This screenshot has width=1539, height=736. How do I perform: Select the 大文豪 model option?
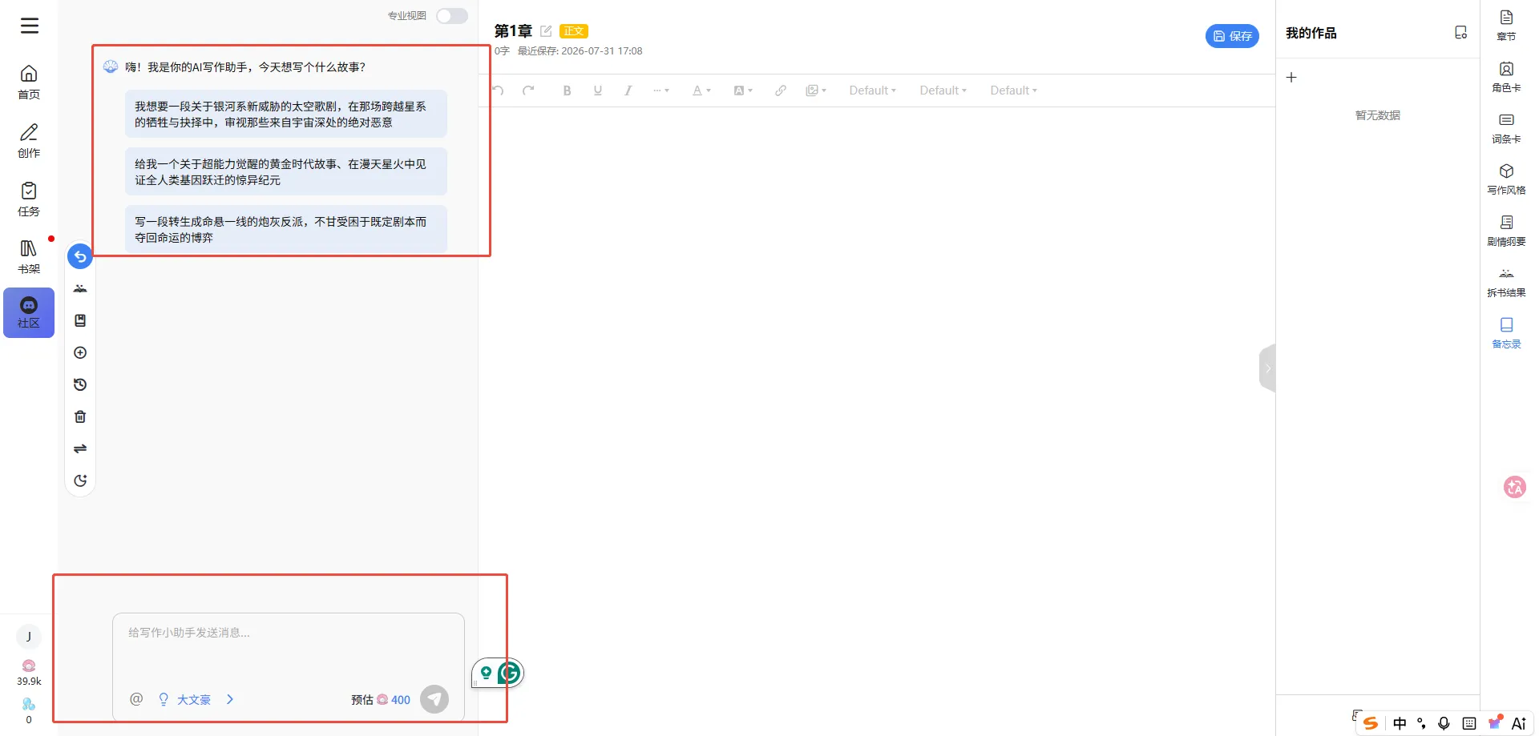(x=193, y=699)
